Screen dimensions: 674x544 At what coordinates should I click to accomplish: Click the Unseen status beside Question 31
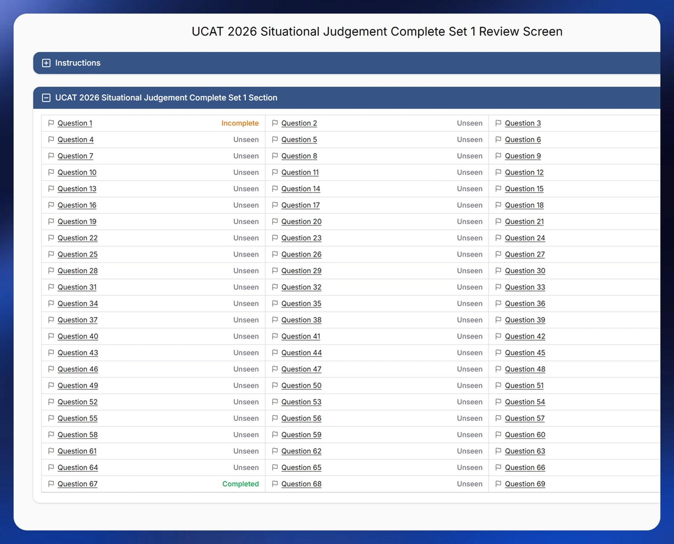pos(246,287)
